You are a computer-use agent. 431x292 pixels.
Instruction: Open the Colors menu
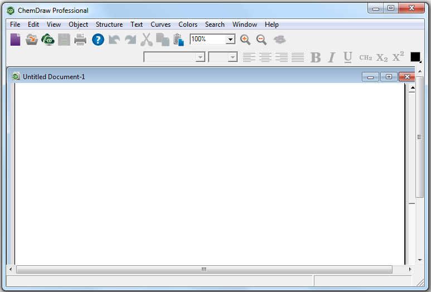click(x=188, y=25)
